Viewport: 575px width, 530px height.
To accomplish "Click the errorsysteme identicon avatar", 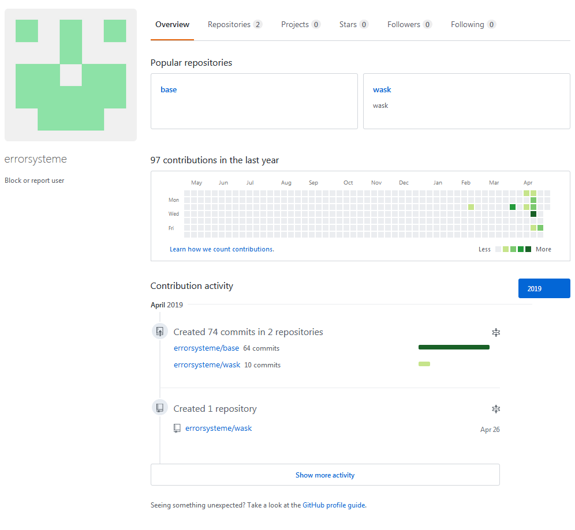I will 70,75.
